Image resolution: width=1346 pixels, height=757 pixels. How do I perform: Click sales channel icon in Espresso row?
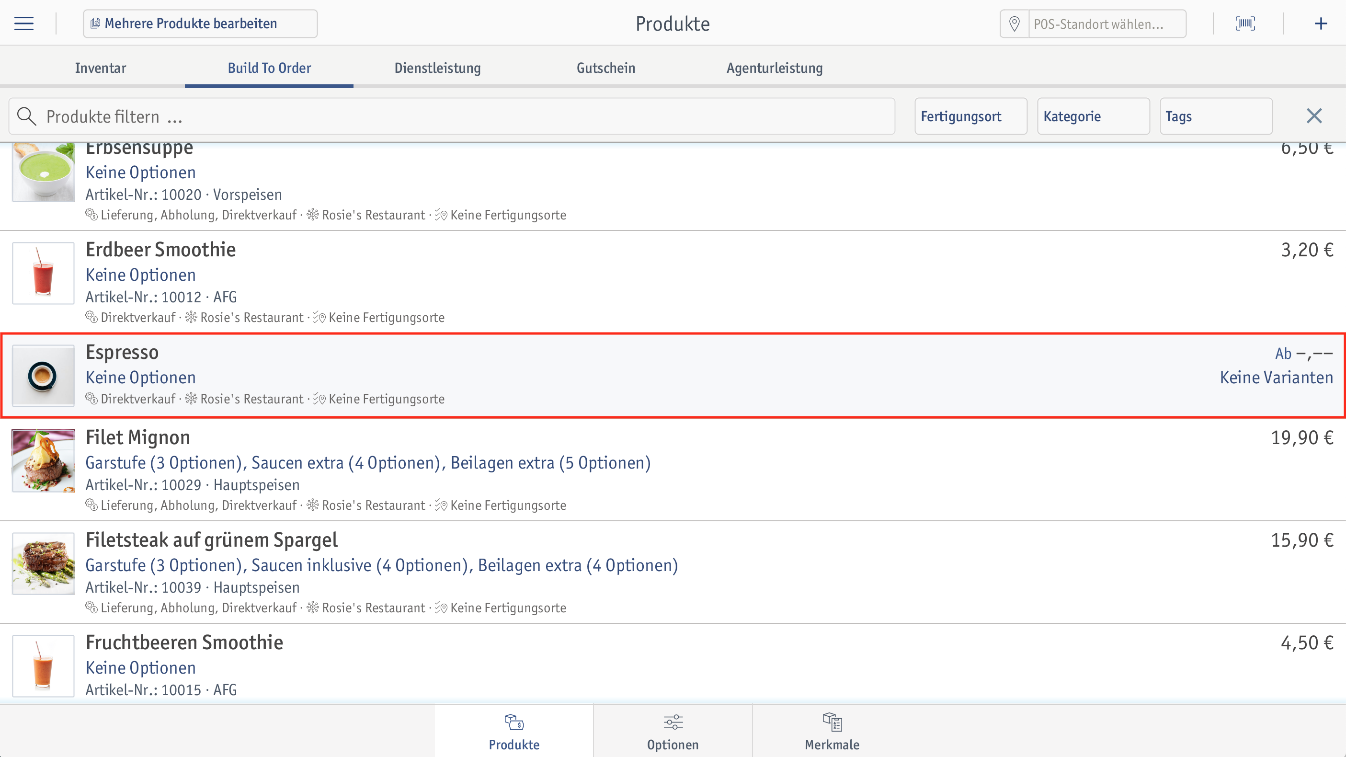tap(91, 398)
